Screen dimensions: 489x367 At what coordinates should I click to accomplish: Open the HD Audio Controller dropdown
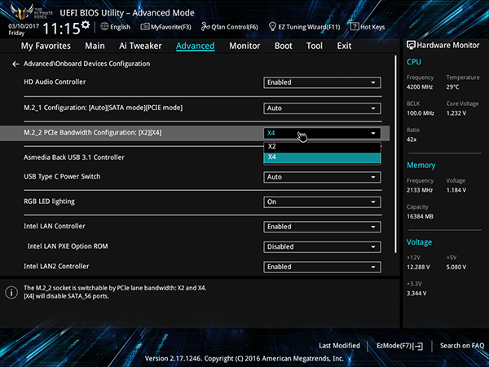322,82
